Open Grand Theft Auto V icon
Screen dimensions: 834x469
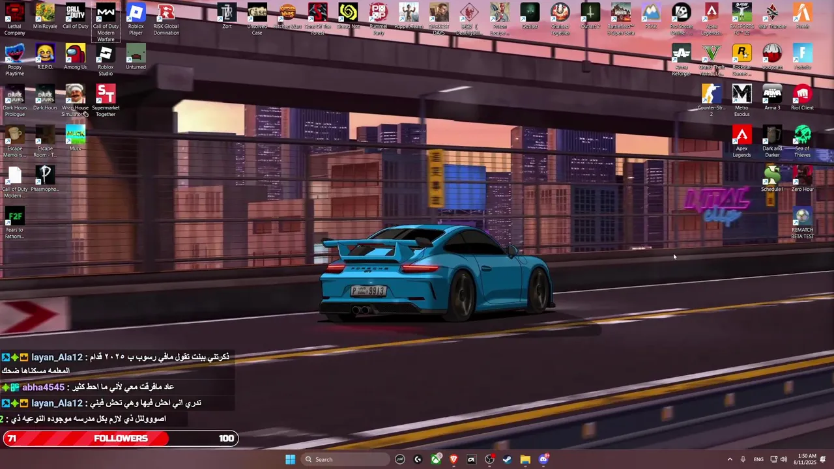point(712,60)
